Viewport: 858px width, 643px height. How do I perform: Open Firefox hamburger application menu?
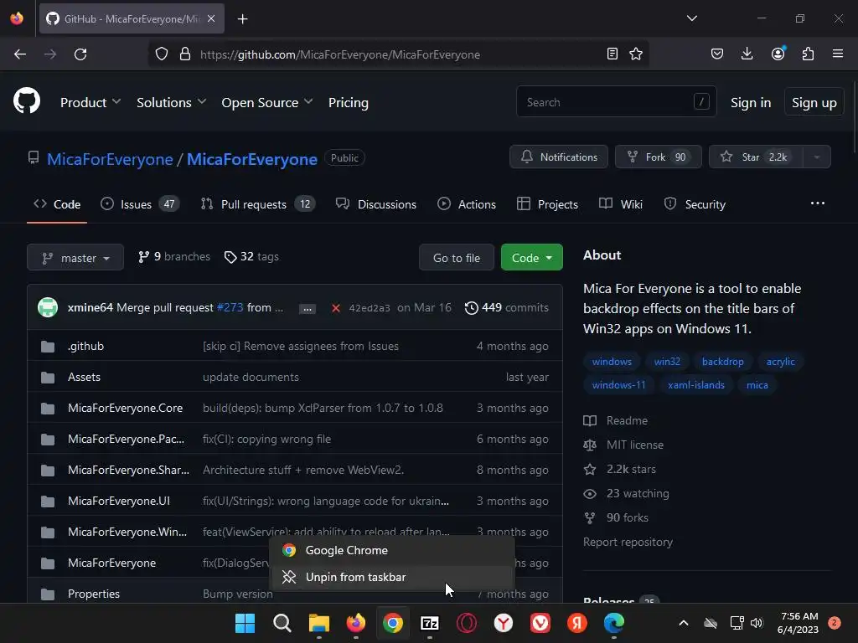pyautogui.click(x=838, y=54)
